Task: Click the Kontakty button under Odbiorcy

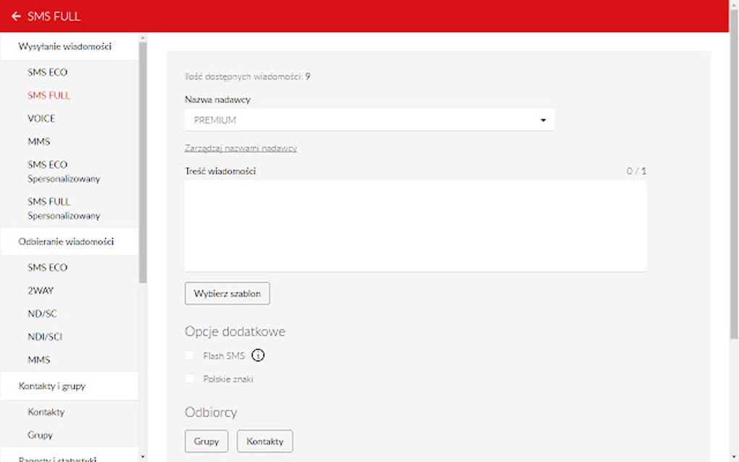Action: pos(264,441)
